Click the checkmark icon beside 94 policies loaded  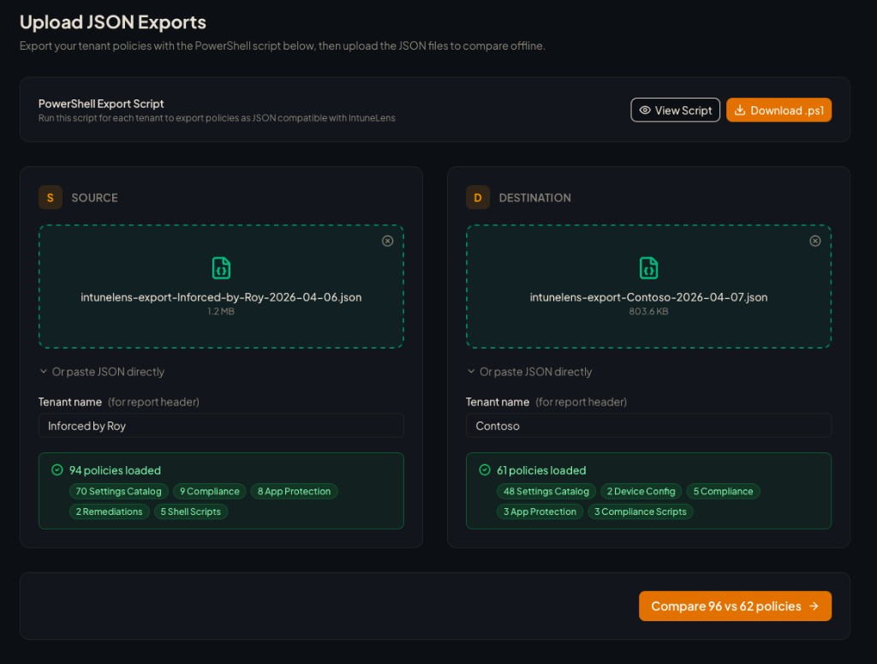click(57, 470)
